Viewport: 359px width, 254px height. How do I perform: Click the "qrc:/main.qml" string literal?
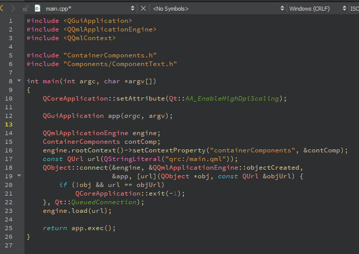click(179, 158)
